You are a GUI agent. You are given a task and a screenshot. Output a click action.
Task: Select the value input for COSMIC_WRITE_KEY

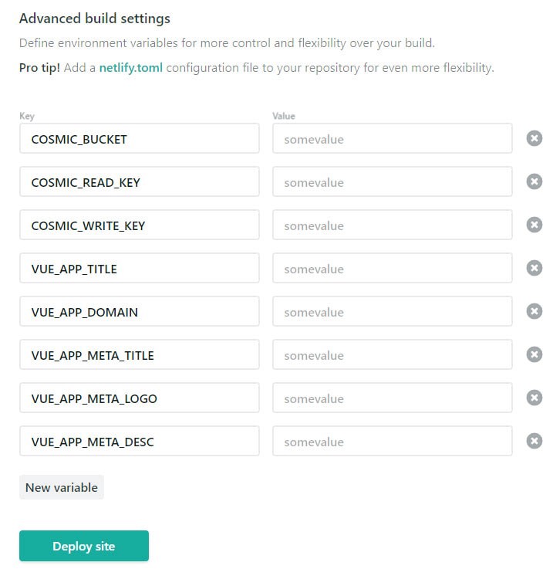coord(392,225)
